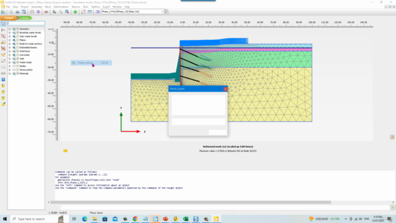Open the Tools menu
This screenshot has width=396, height=223.
click(85, 7)
